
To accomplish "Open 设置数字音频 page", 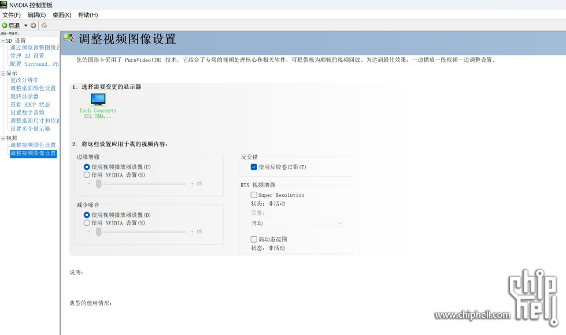I will (27, 113).
